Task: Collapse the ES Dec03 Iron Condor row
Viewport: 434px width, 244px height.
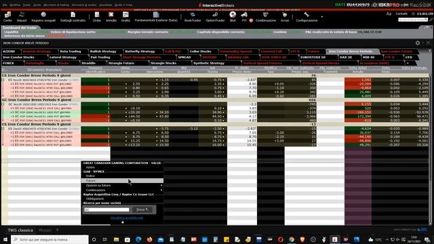Action: coord(3,129)
